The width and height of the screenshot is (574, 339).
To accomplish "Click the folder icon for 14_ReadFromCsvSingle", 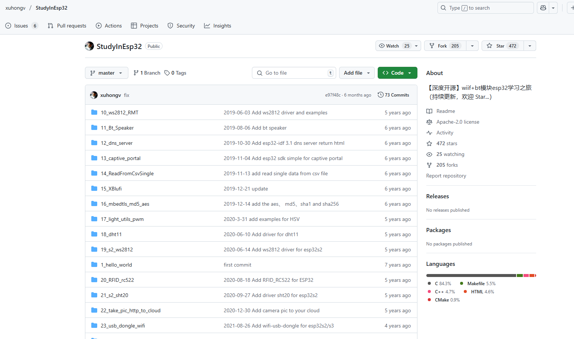I will [x=94, y=173].
